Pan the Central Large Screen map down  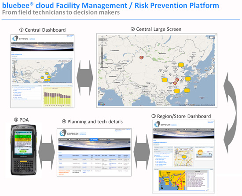click(102, 42)
